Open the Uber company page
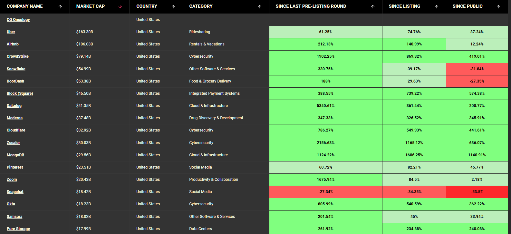 coord(11,32)
